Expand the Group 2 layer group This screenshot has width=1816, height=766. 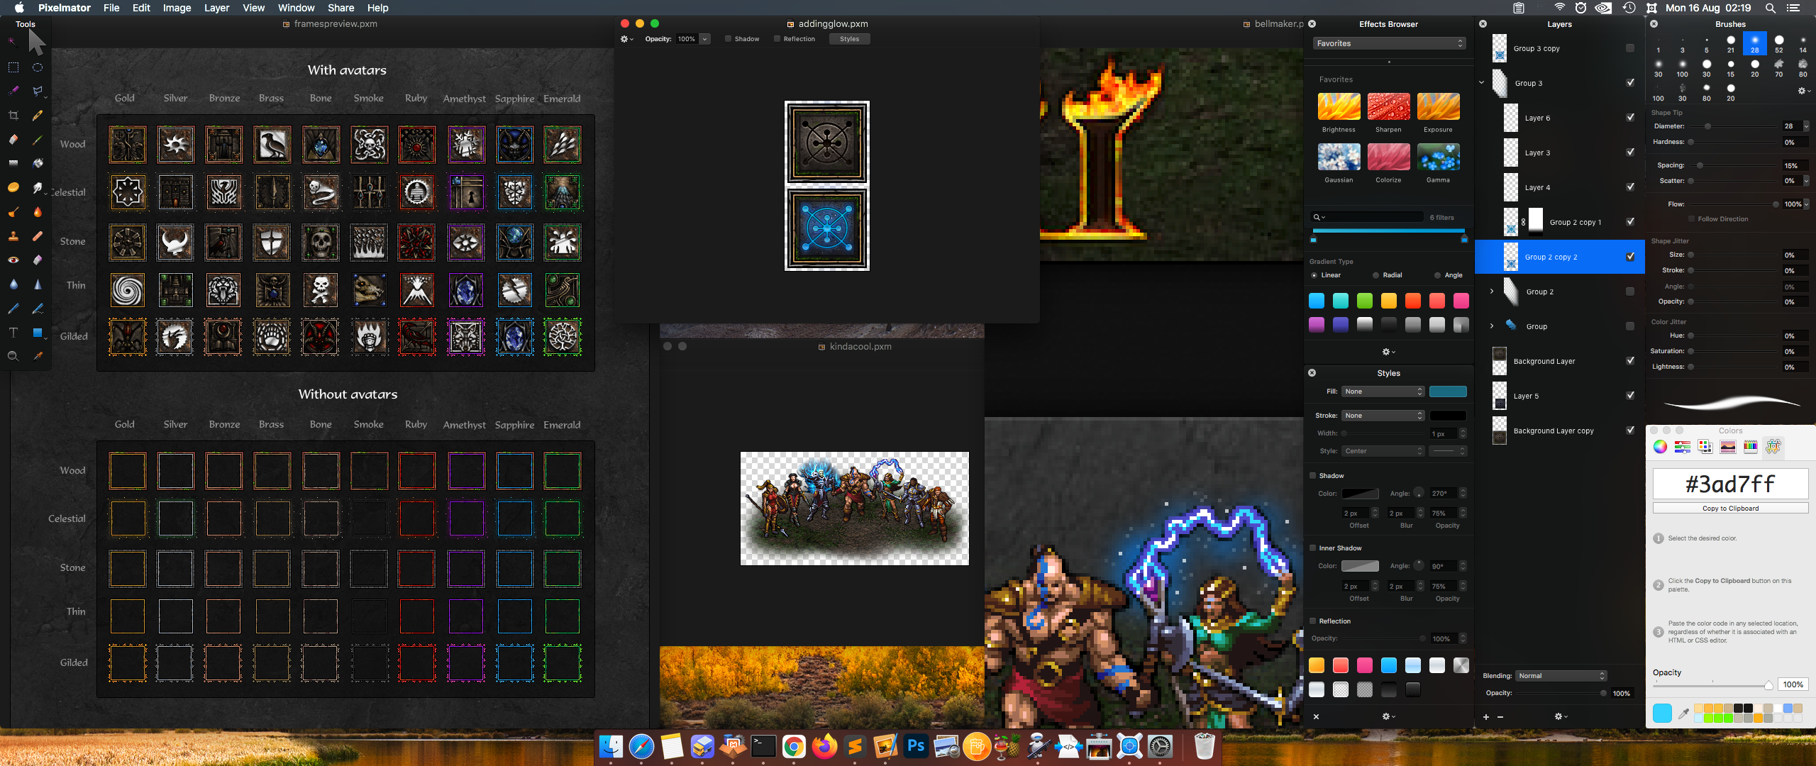click(1492, 292)
